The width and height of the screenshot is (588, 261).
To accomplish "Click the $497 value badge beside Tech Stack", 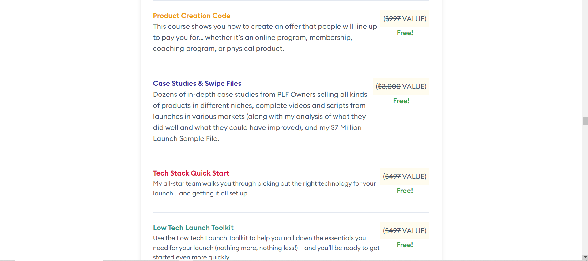I will pos(405,176).
